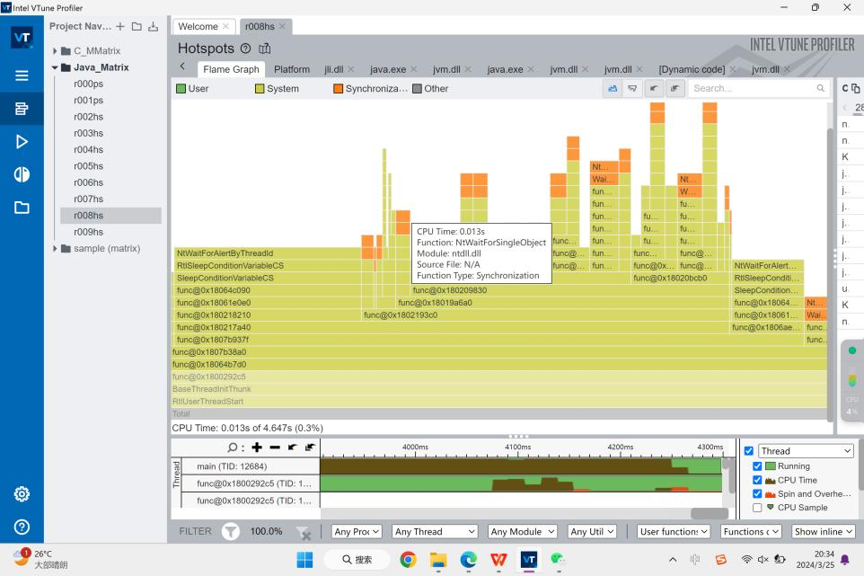This screenshot has height=576, width=864.
Task: Open the Any Process filter dropdown
Action: coord(357,531)
